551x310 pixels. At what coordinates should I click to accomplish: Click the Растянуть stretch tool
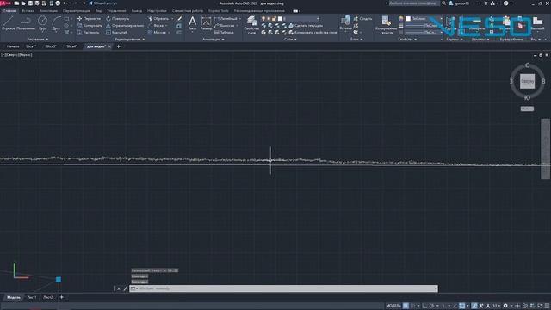point(88,33)
